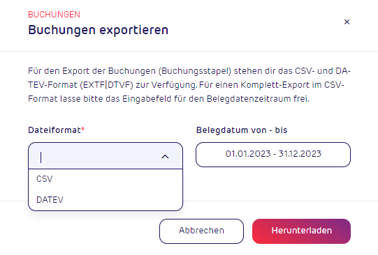
Task: Choose the DATEV option in the dropdown
Action: pos(106,200)
